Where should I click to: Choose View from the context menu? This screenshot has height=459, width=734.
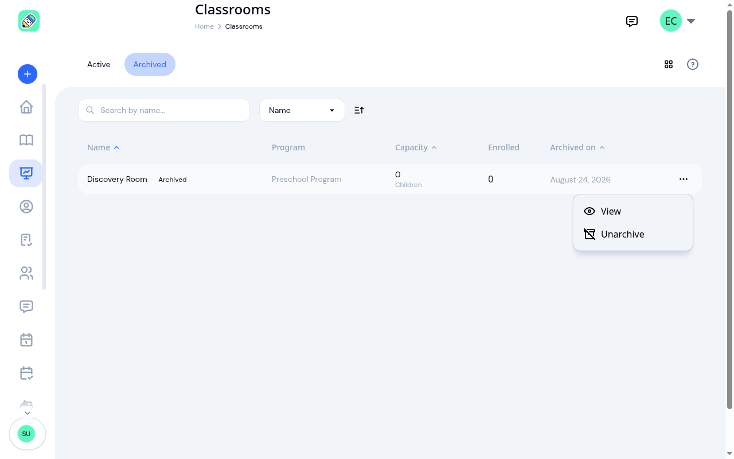pyautogui.click(x=633, y=211)
